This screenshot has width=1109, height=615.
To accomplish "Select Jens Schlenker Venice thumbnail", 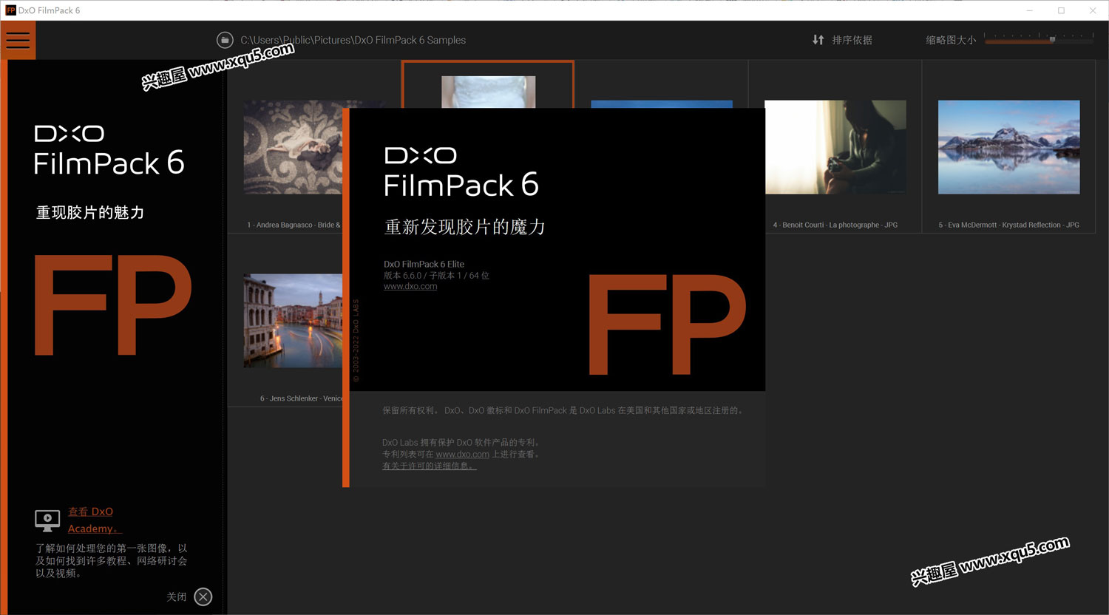I will 294,321.
